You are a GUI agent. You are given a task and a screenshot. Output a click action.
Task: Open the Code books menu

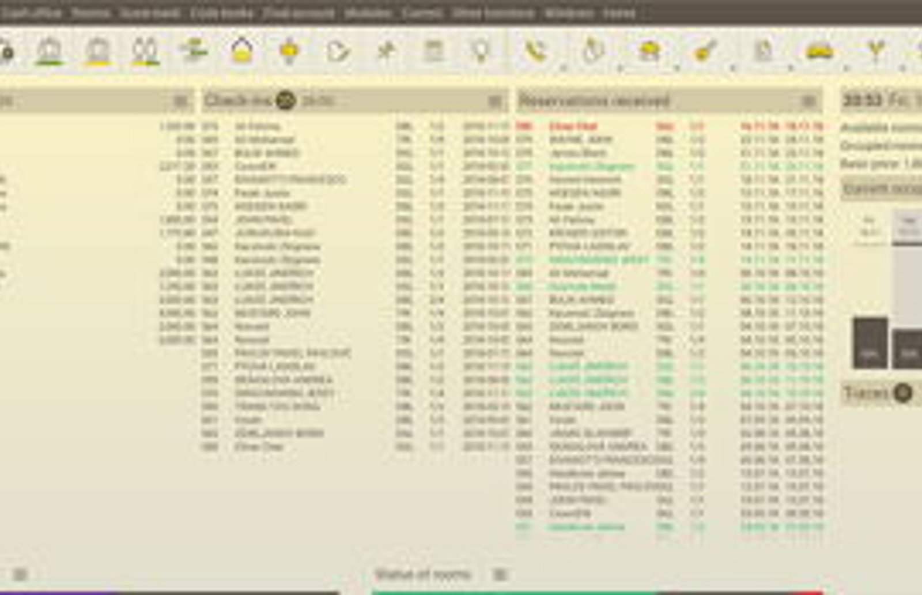[x=222, y=13]
